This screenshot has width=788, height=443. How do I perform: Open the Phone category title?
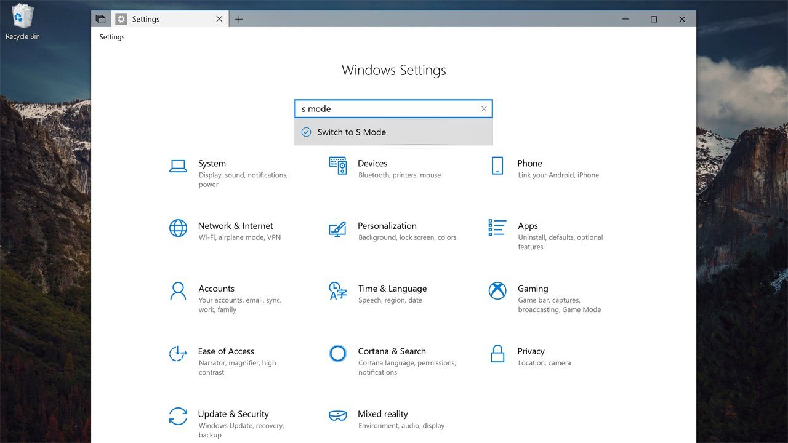click(x=530, y=164)
